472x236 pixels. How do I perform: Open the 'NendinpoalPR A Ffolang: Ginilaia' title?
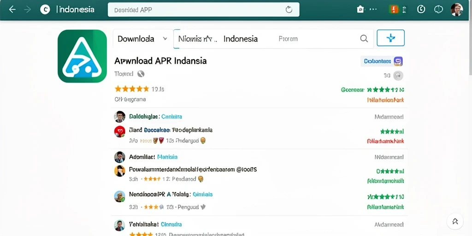point(171,195)
